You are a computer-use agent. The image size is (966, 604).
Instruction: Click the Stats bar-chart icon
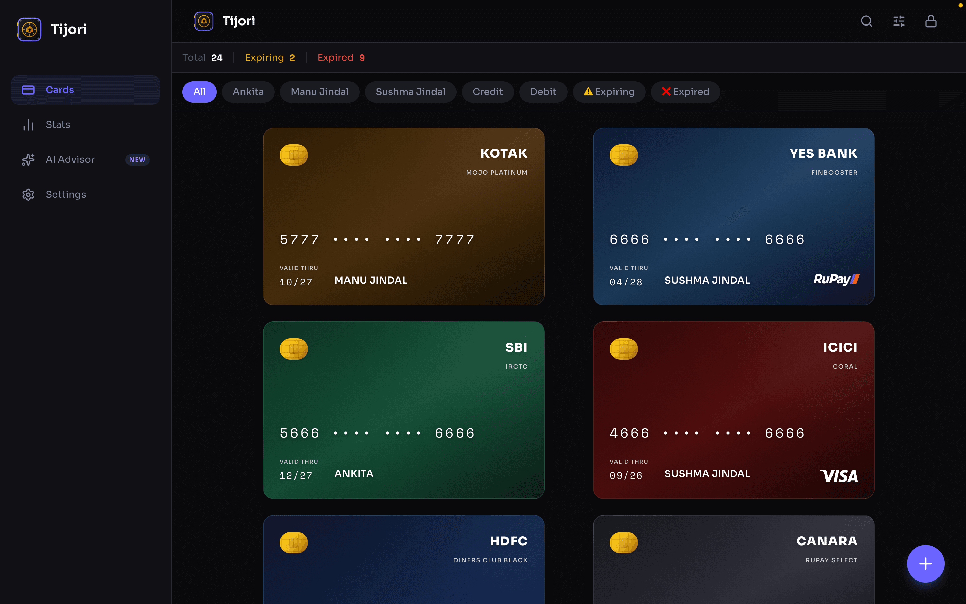tap(28, 124)
